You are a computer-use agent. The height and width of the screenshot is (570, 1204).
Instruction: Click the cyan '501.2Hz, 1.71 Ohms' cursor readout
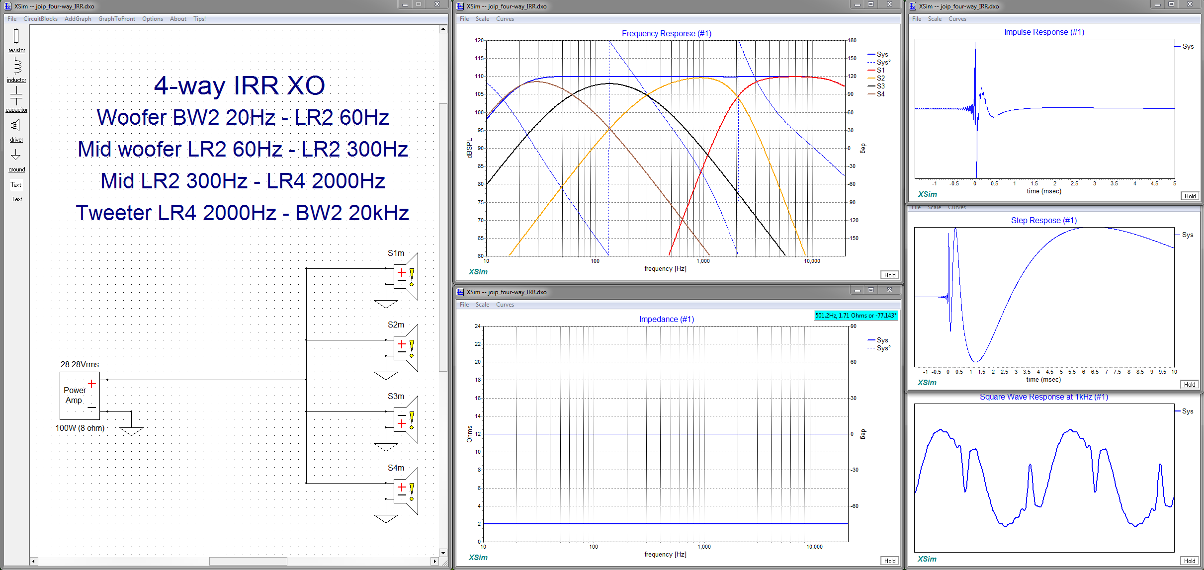pyautogui.click(x=856, y=315)
